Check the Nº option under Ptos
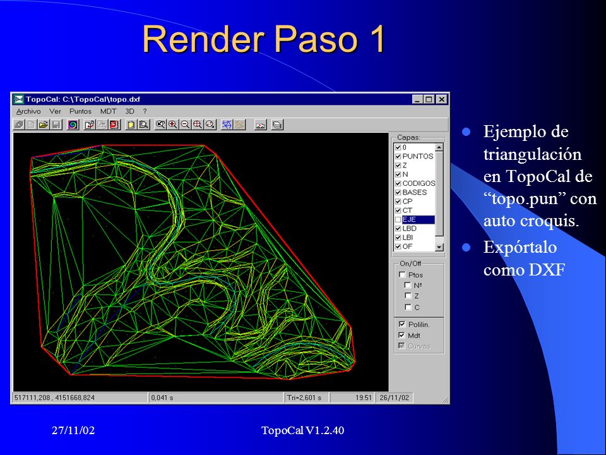The height and width of the screenshot is (455, 606). (408, 285)
